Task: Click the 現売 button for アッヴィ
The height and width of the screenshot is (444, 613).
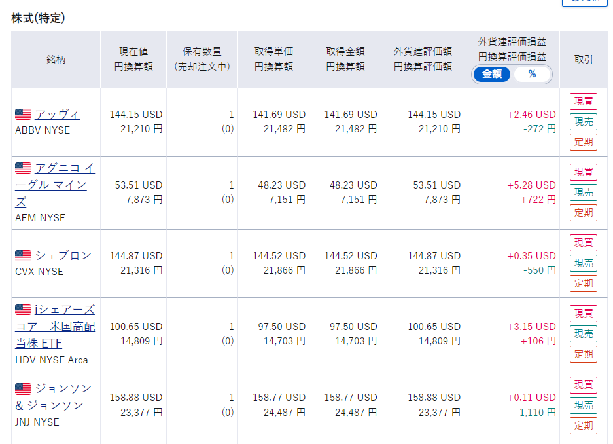Action: click(x=583, y=122)
